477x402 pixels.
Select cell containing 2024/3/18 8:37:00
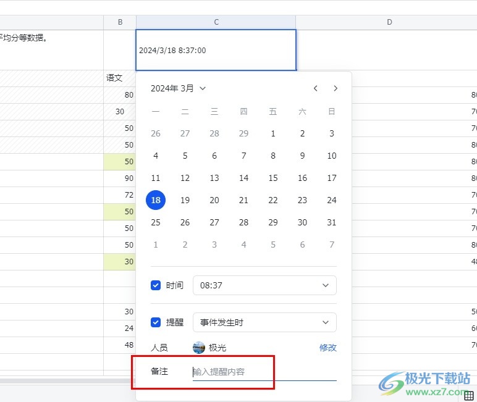(x=216, y=50)
